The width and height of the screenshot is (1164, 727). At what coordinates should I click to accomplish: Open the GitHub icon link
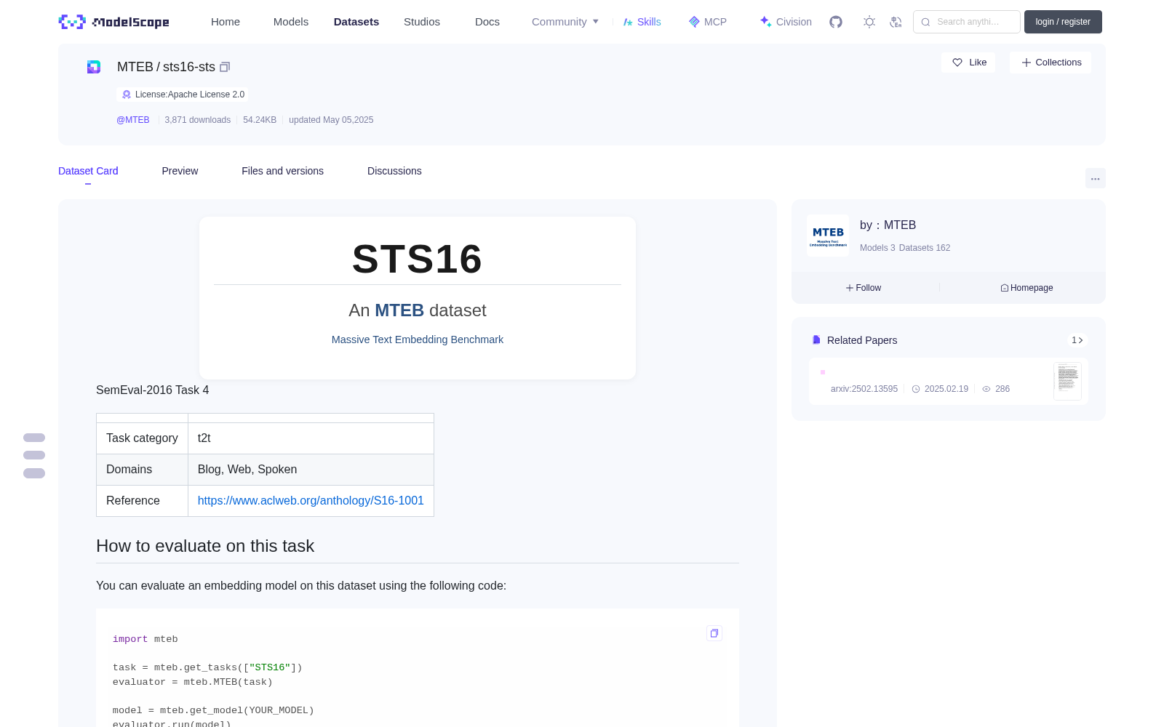[836, 22]
